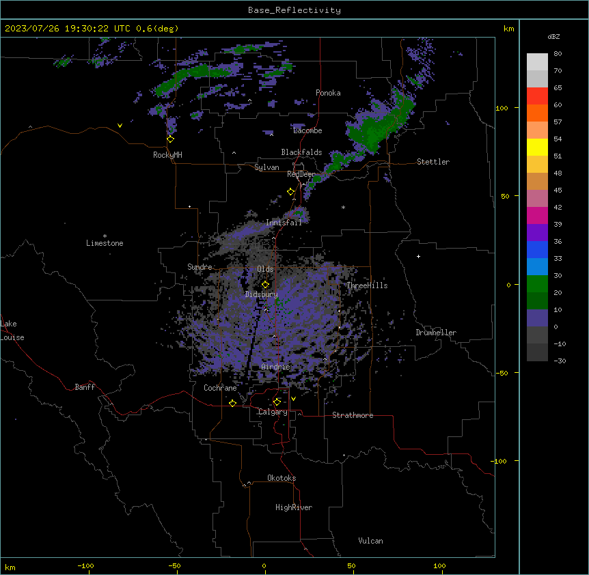Click the yellow diamond marker near RockyMH
The image size is (589, 575).
pyautogui.click(x=171, y=139)
